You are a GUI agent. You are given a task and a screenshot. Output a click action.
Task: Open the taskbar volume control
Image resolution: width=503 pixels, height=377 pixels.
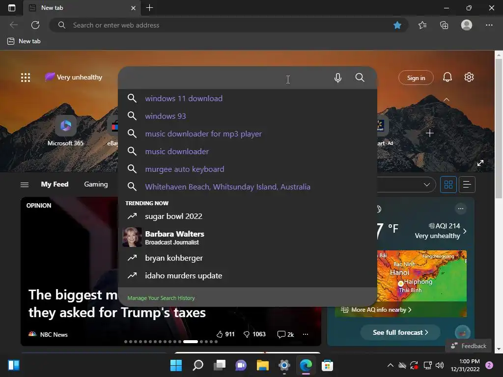(440, 365)
